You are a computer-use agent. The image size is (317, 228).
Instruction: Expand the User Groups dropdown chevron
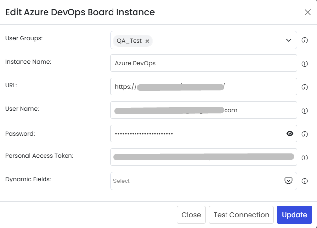coord(289,40)
